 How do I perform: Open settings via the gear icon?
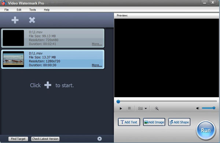click(x=99, y=139)
